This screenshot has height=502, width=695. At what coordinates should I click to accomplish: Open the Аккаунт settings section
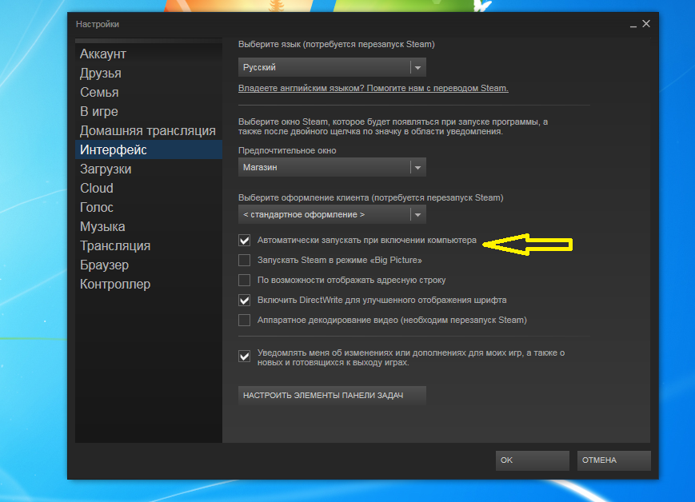[149, 54]
